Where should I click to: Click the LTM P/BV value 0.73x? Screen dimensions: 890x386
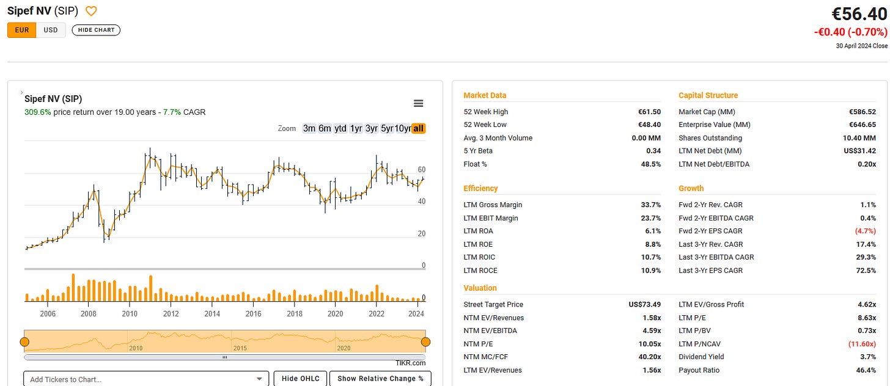pyautogui.click(x=866, y=330)
